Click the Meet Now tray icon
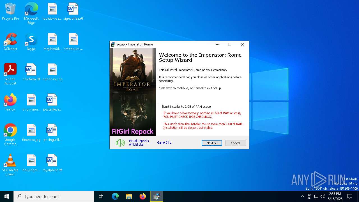The width and height of the screenshot is (359, 202). [x=309, y=196]
